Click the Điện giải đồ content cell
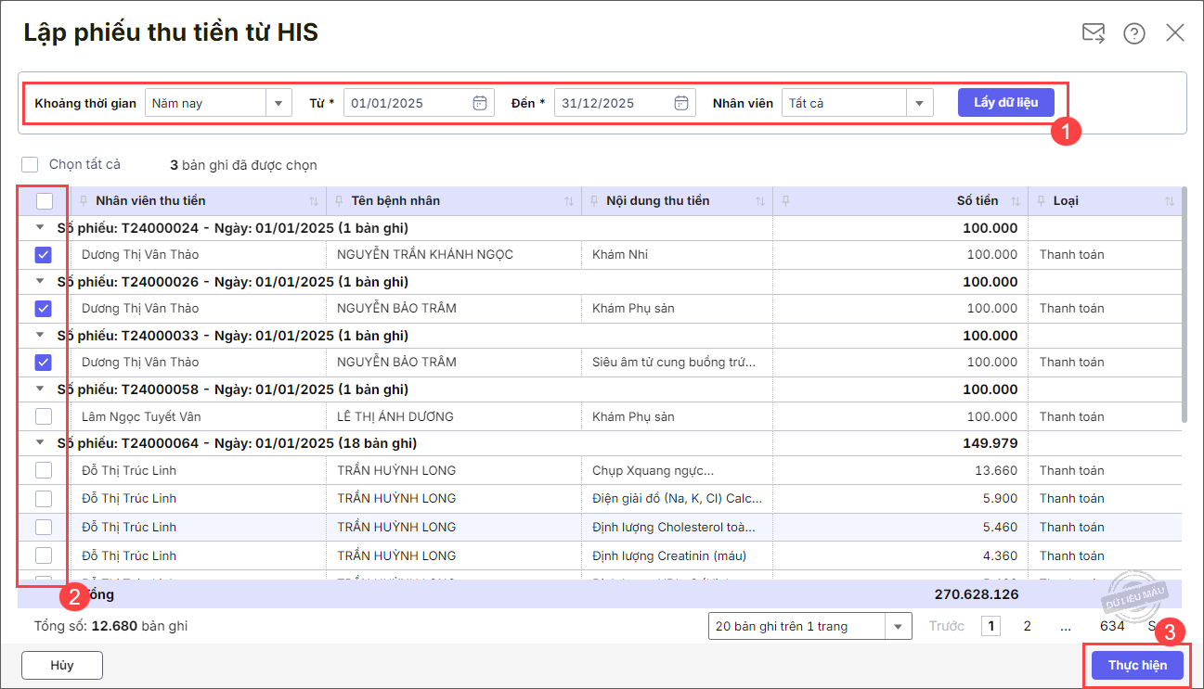Image resolution: width=1204 pixels, height=689 pixels. tap(678, 499)
